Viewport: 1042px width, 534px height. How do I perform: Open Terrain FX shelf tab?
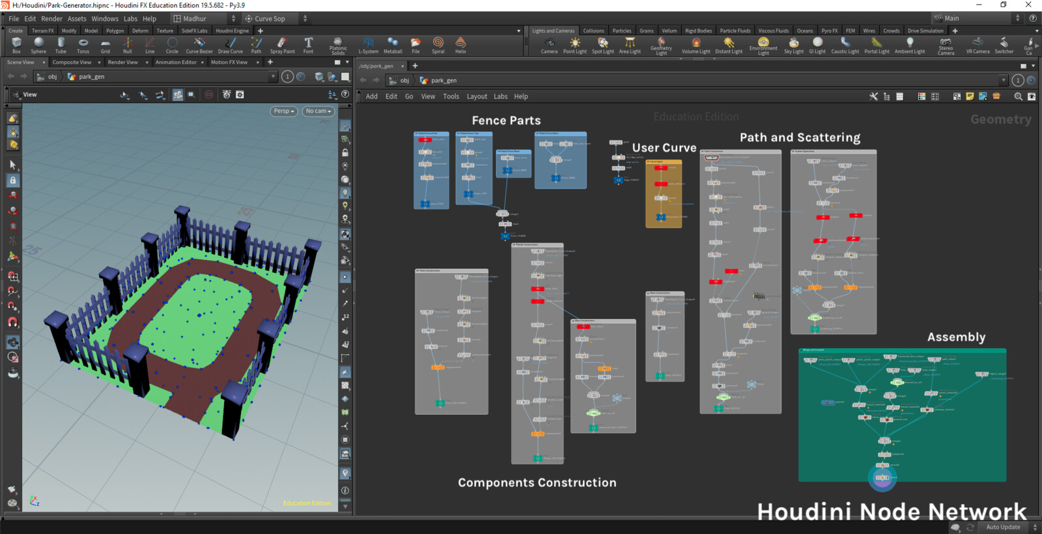point(43,31)
